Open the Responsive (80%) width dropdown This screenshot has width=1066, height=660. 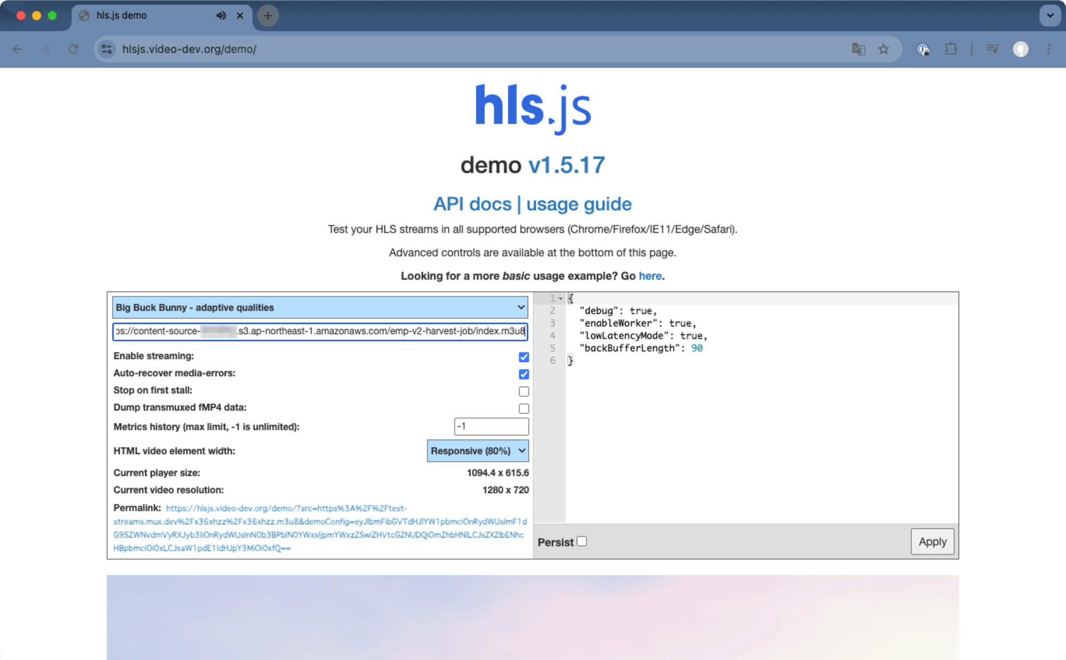tap(478, 451)
